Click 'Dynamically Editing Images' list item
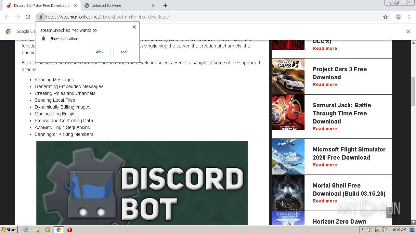This screenshot has width=416, height=234. pos(62,107)
